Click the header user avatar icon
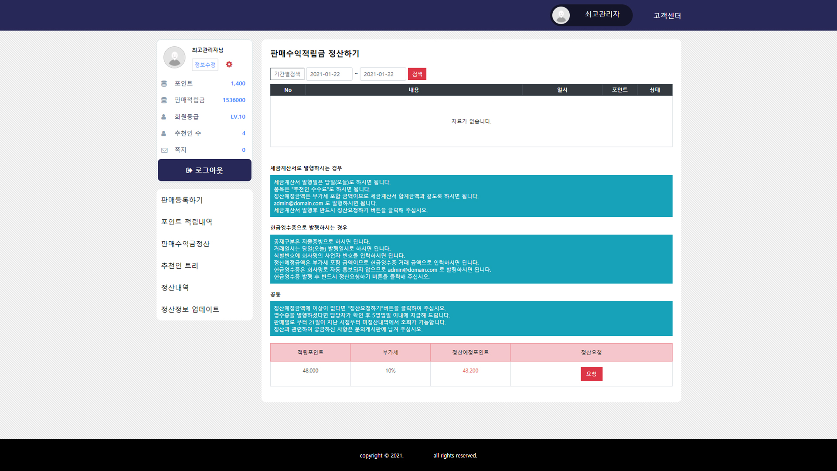837x471 pixels. click(x=561, y=15)
